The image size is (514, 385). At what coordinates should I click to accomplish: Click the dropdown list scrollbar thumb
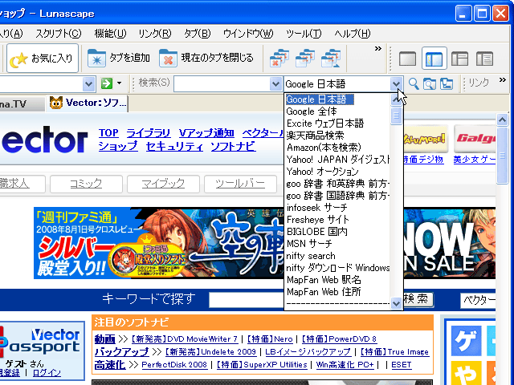[396, 115]
